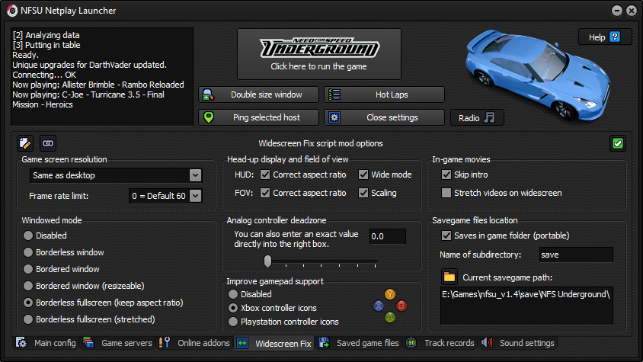Image resolution: width=643 pixels, height=362 pixels.
Task: Toggle Saves in game folder (portable)
Action: [x=446, y=235]
